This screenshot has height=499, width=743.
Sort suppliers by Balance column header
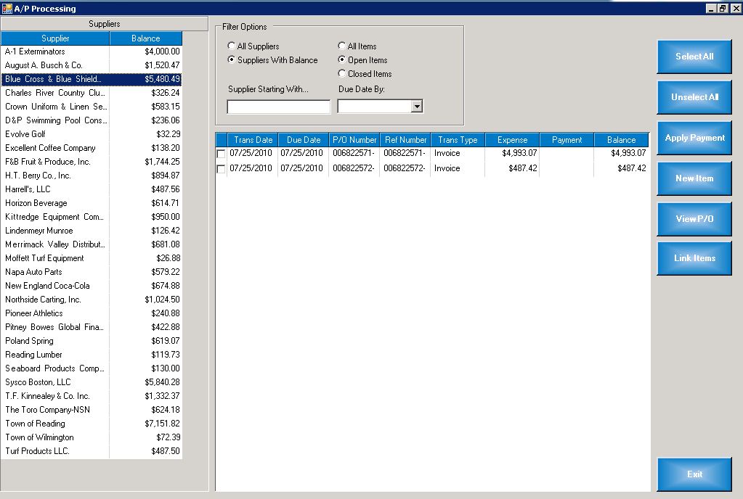[145, 38]
